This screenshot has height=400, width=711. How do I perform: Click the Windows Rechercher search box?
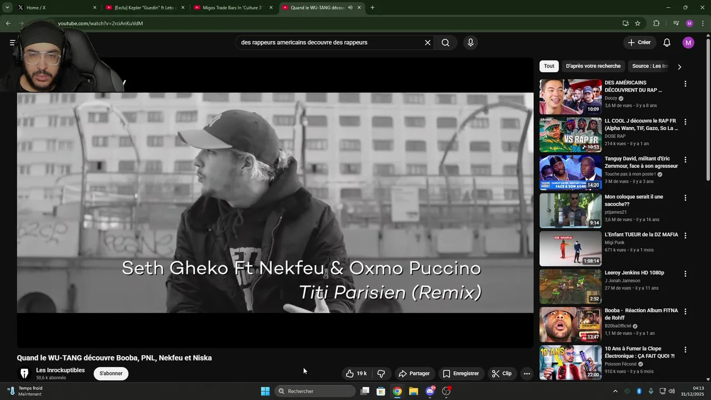316,391
